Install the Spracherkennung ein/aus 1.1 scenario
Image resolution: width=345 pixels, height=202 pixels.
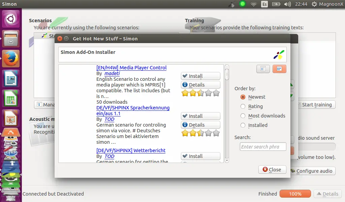coord(200,116)
